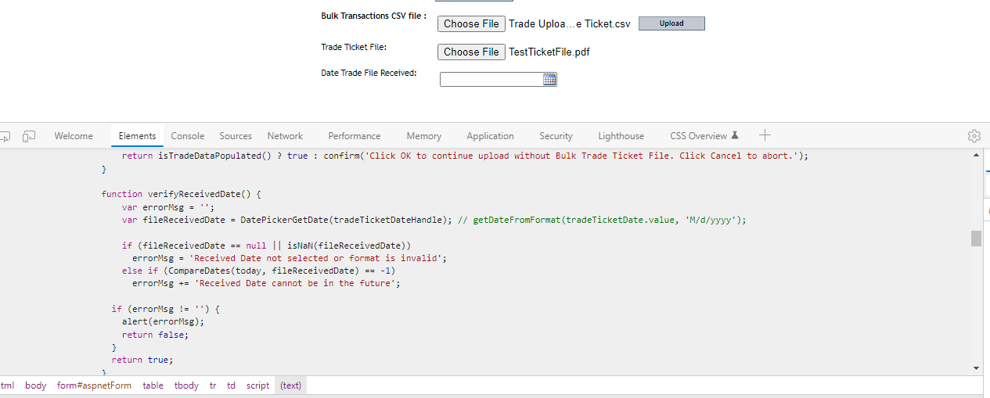Viewport: 990px width, 398px height.
Task: Select the tbody breadcrumb node
Action: (x=186, y=385)
